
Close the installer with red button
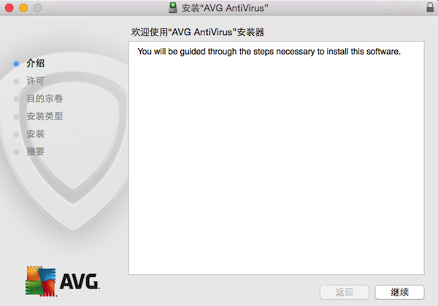(x=9, y=8)
